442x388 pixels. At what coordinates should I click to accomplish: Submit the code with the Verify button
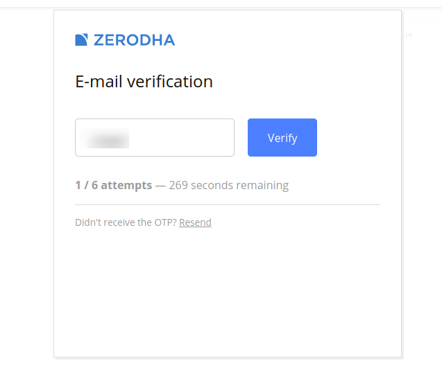pyautogui.click(x=282, y=137)
